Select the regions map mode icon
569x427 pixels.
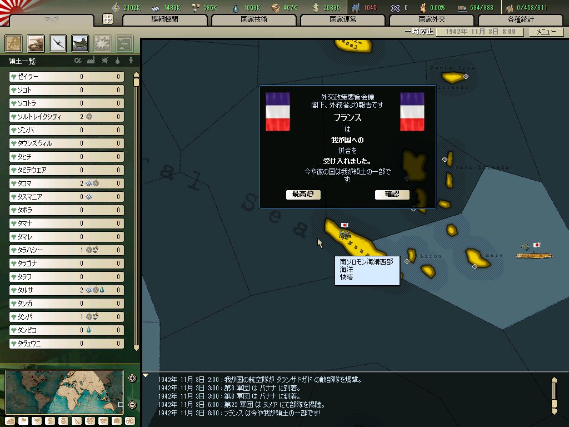(x=90, y=421)
